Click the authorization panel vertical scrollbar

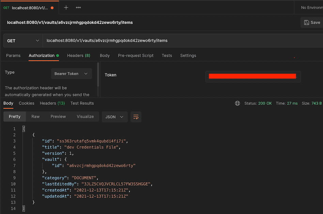(x=98, y=75)
